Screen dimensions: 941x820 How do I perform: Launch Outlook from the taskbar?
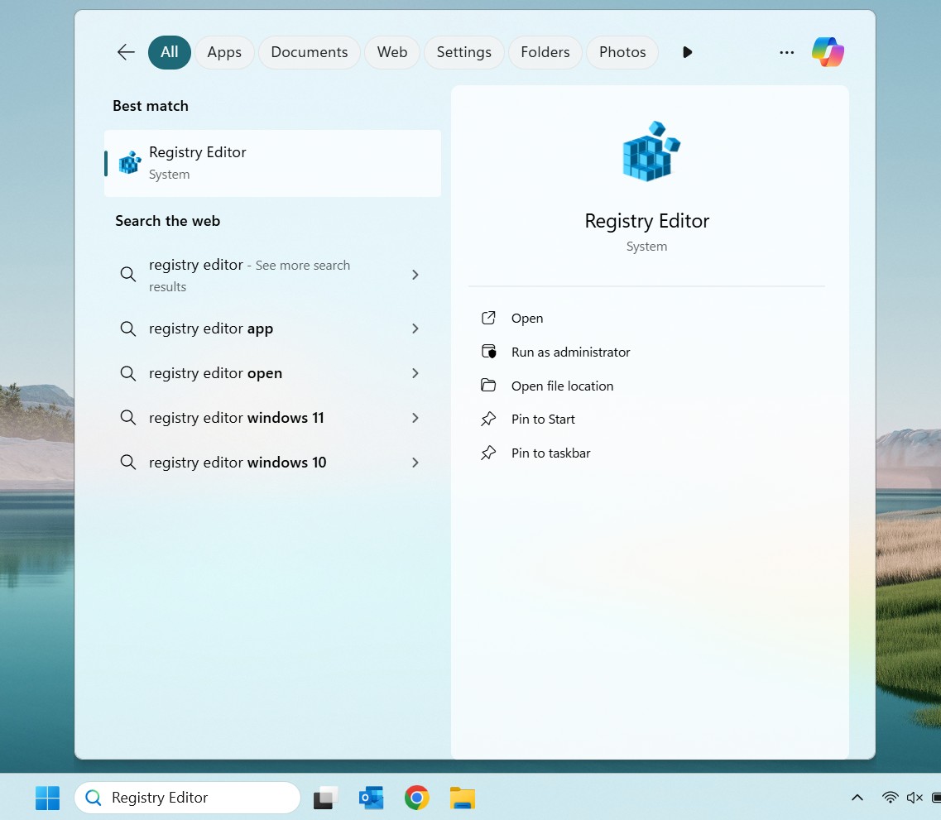point(372,798)
